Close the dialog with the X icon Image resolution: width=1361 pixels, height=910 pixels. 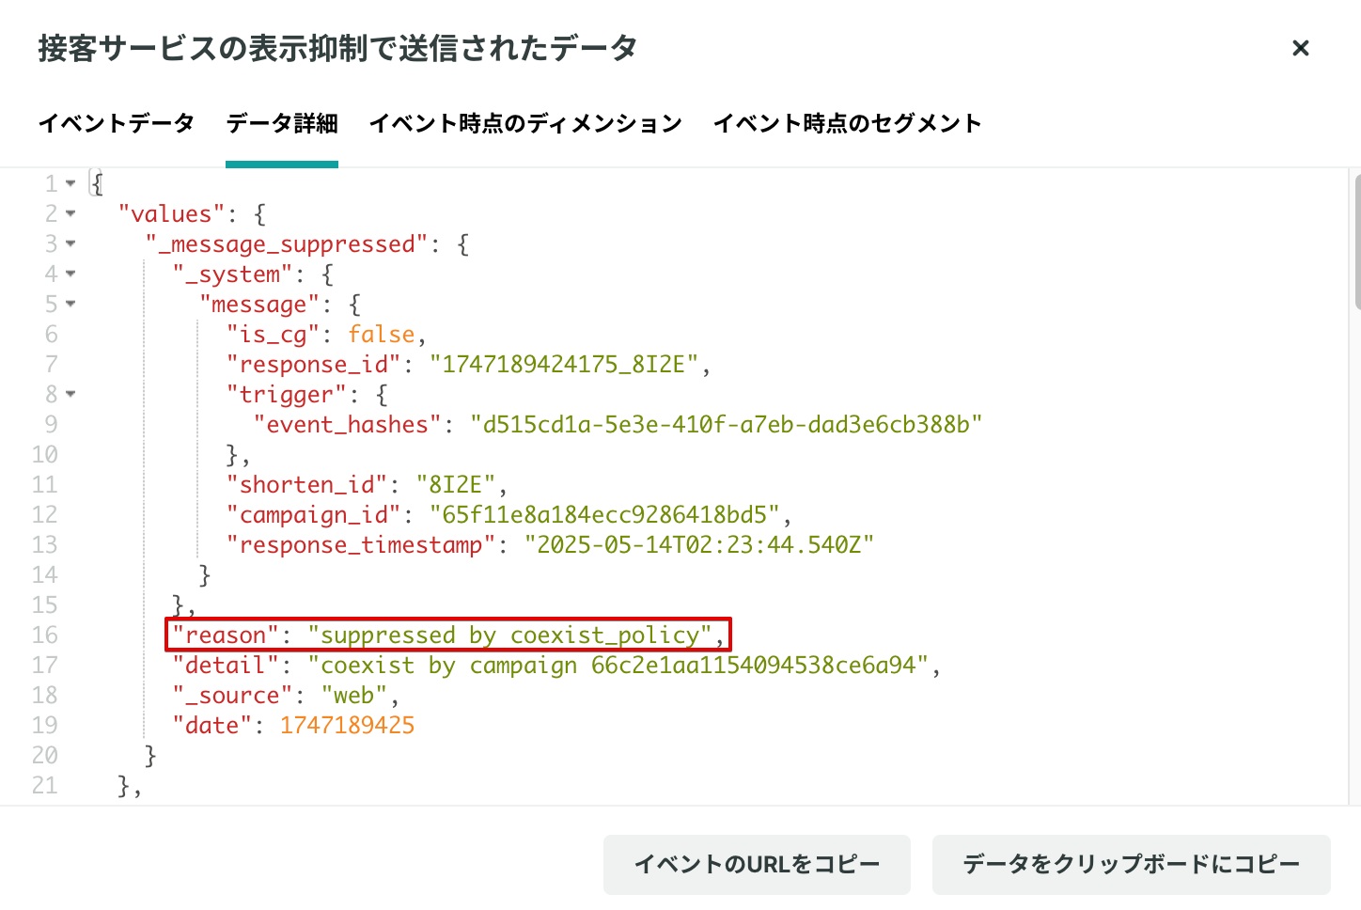coord(1301,48)
